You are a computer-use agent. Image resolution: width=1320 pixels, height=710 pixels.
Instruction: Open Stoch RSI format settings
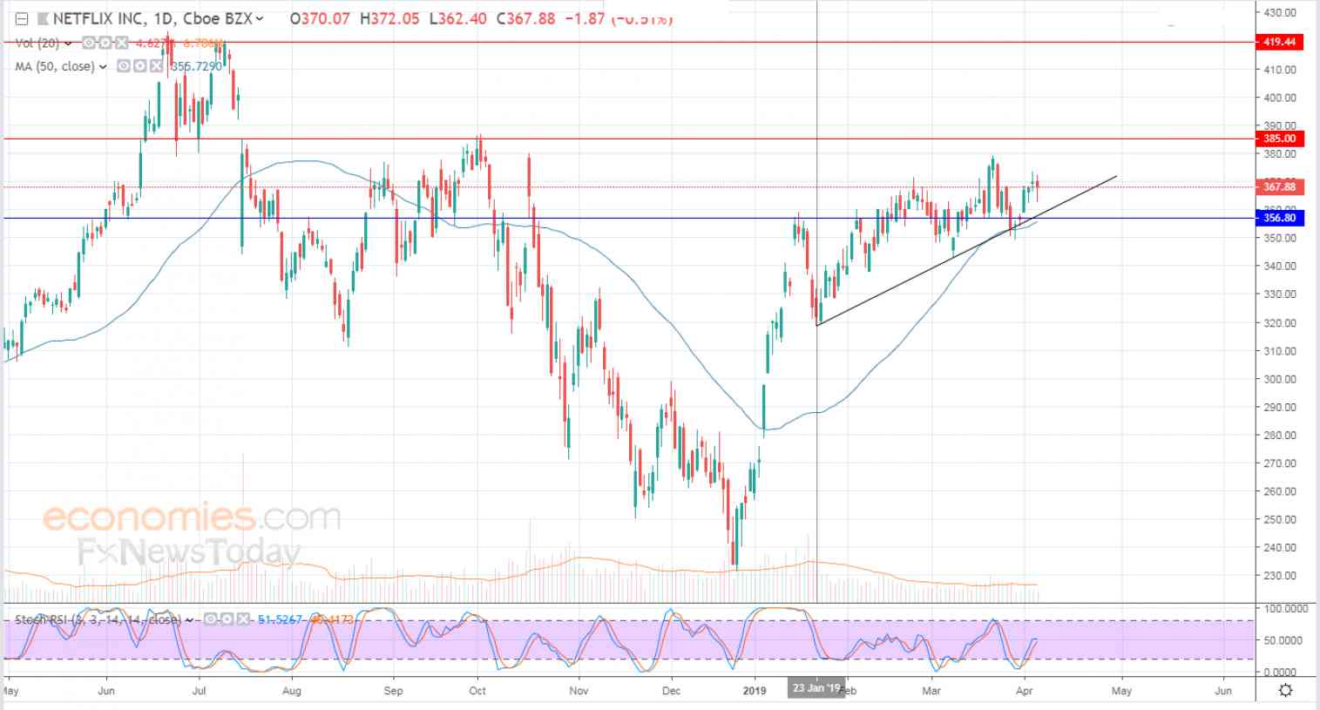point(226,619)
